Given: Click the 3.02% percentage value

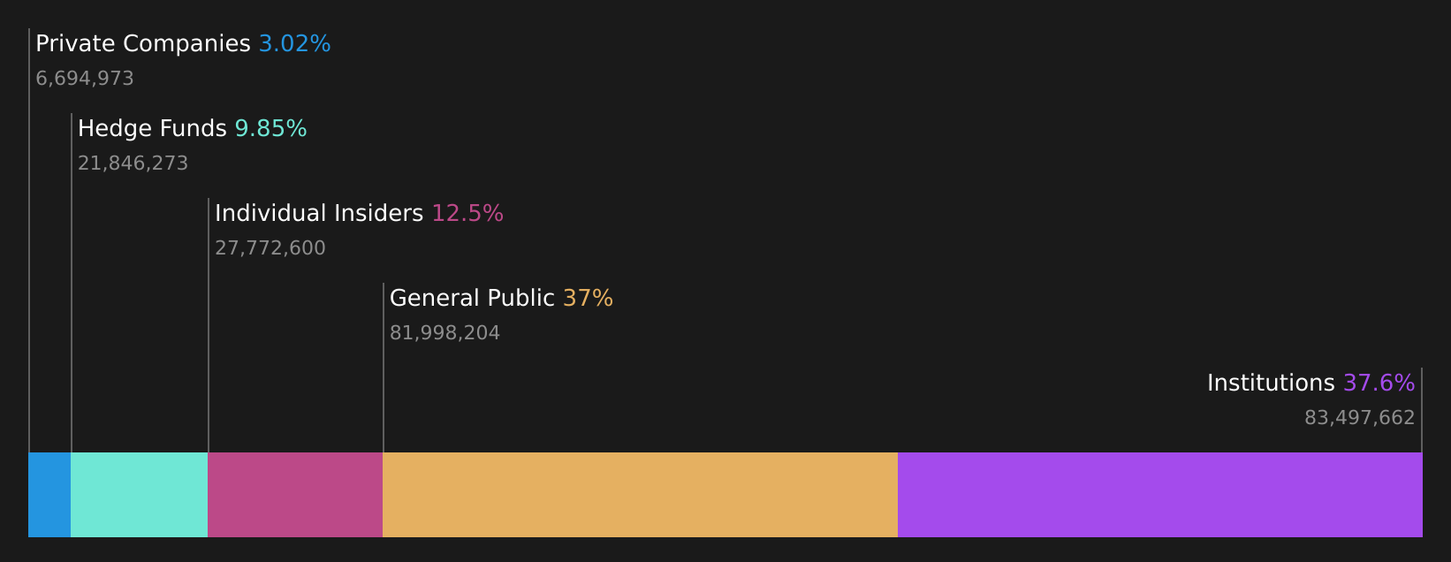Looking at the screenshot, I should pos(294,44).
